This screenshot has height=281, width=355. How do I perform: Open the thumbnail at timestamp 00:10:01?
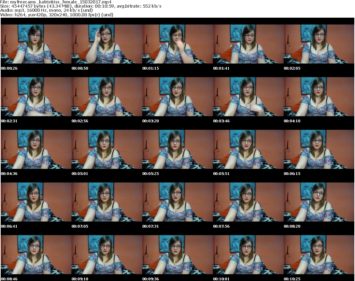coord(248,255)
